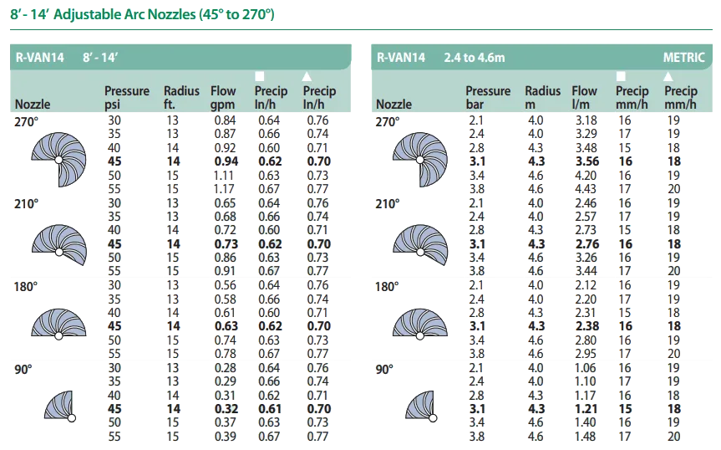
Task: Click the 90° label in the METRIC table
Action: 384,370
